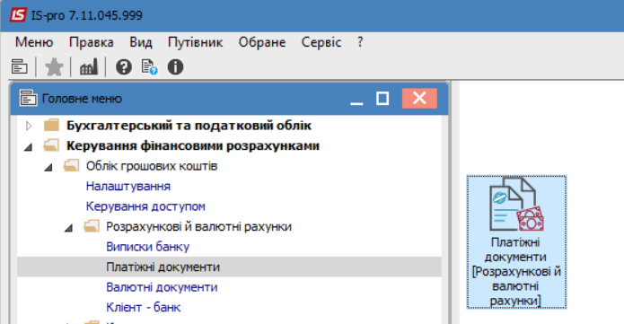Open Виписки банку item
This screenshot has height=324, width=624.
[x=147, y=247]
